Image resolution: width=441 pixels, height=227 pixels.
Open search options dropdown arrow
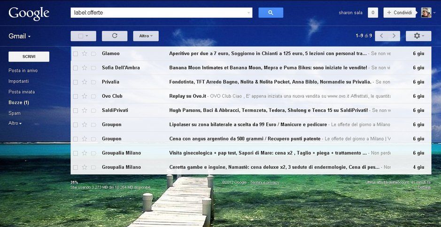[248, 13]
